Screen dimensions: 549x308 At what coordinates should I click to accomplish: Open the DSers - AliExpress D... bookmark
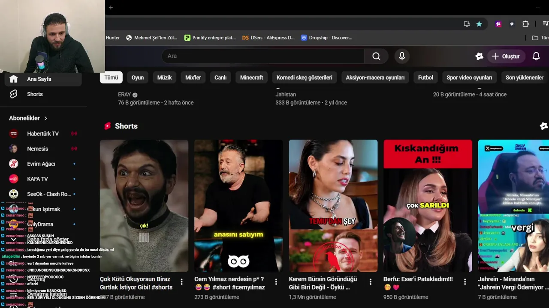268,38
